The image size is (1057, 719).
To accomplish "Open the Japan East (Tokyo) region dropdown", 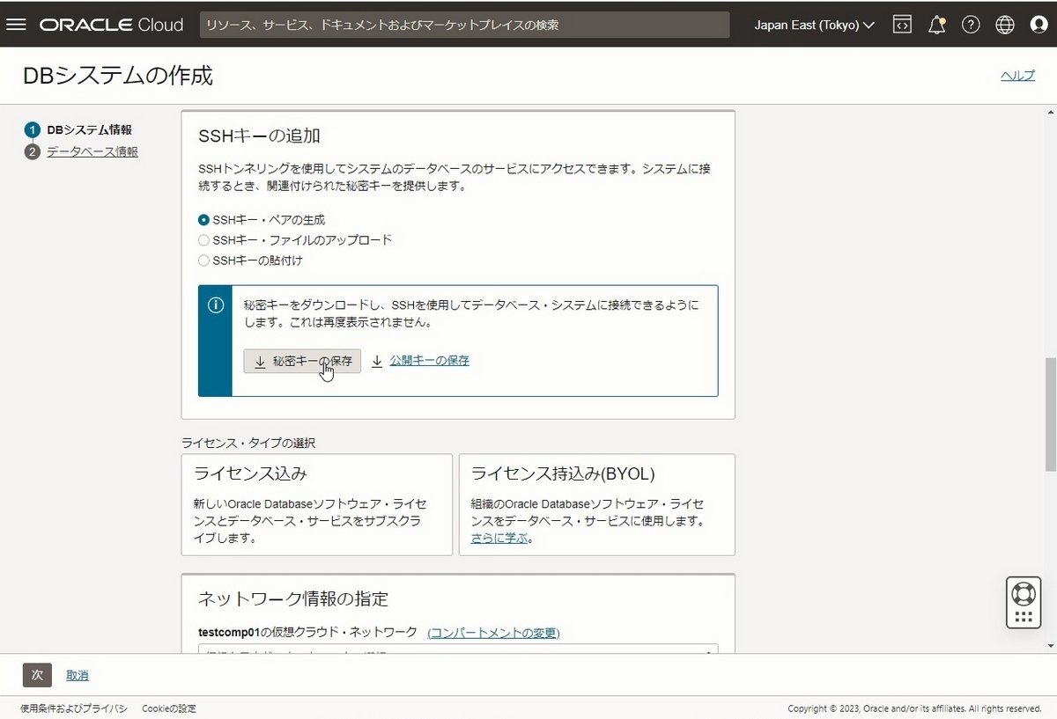I will point(812,25).
